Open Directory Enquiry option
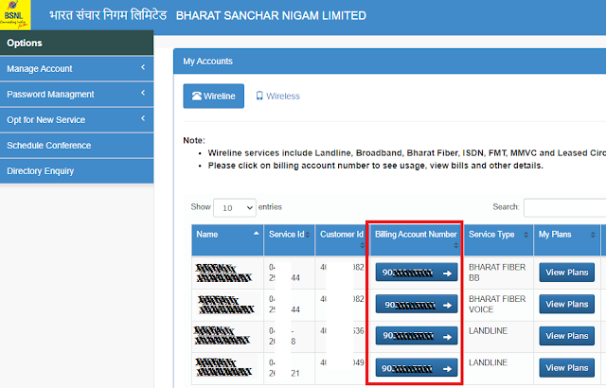Viewport: 606px width, 388px height. point(77,170)
